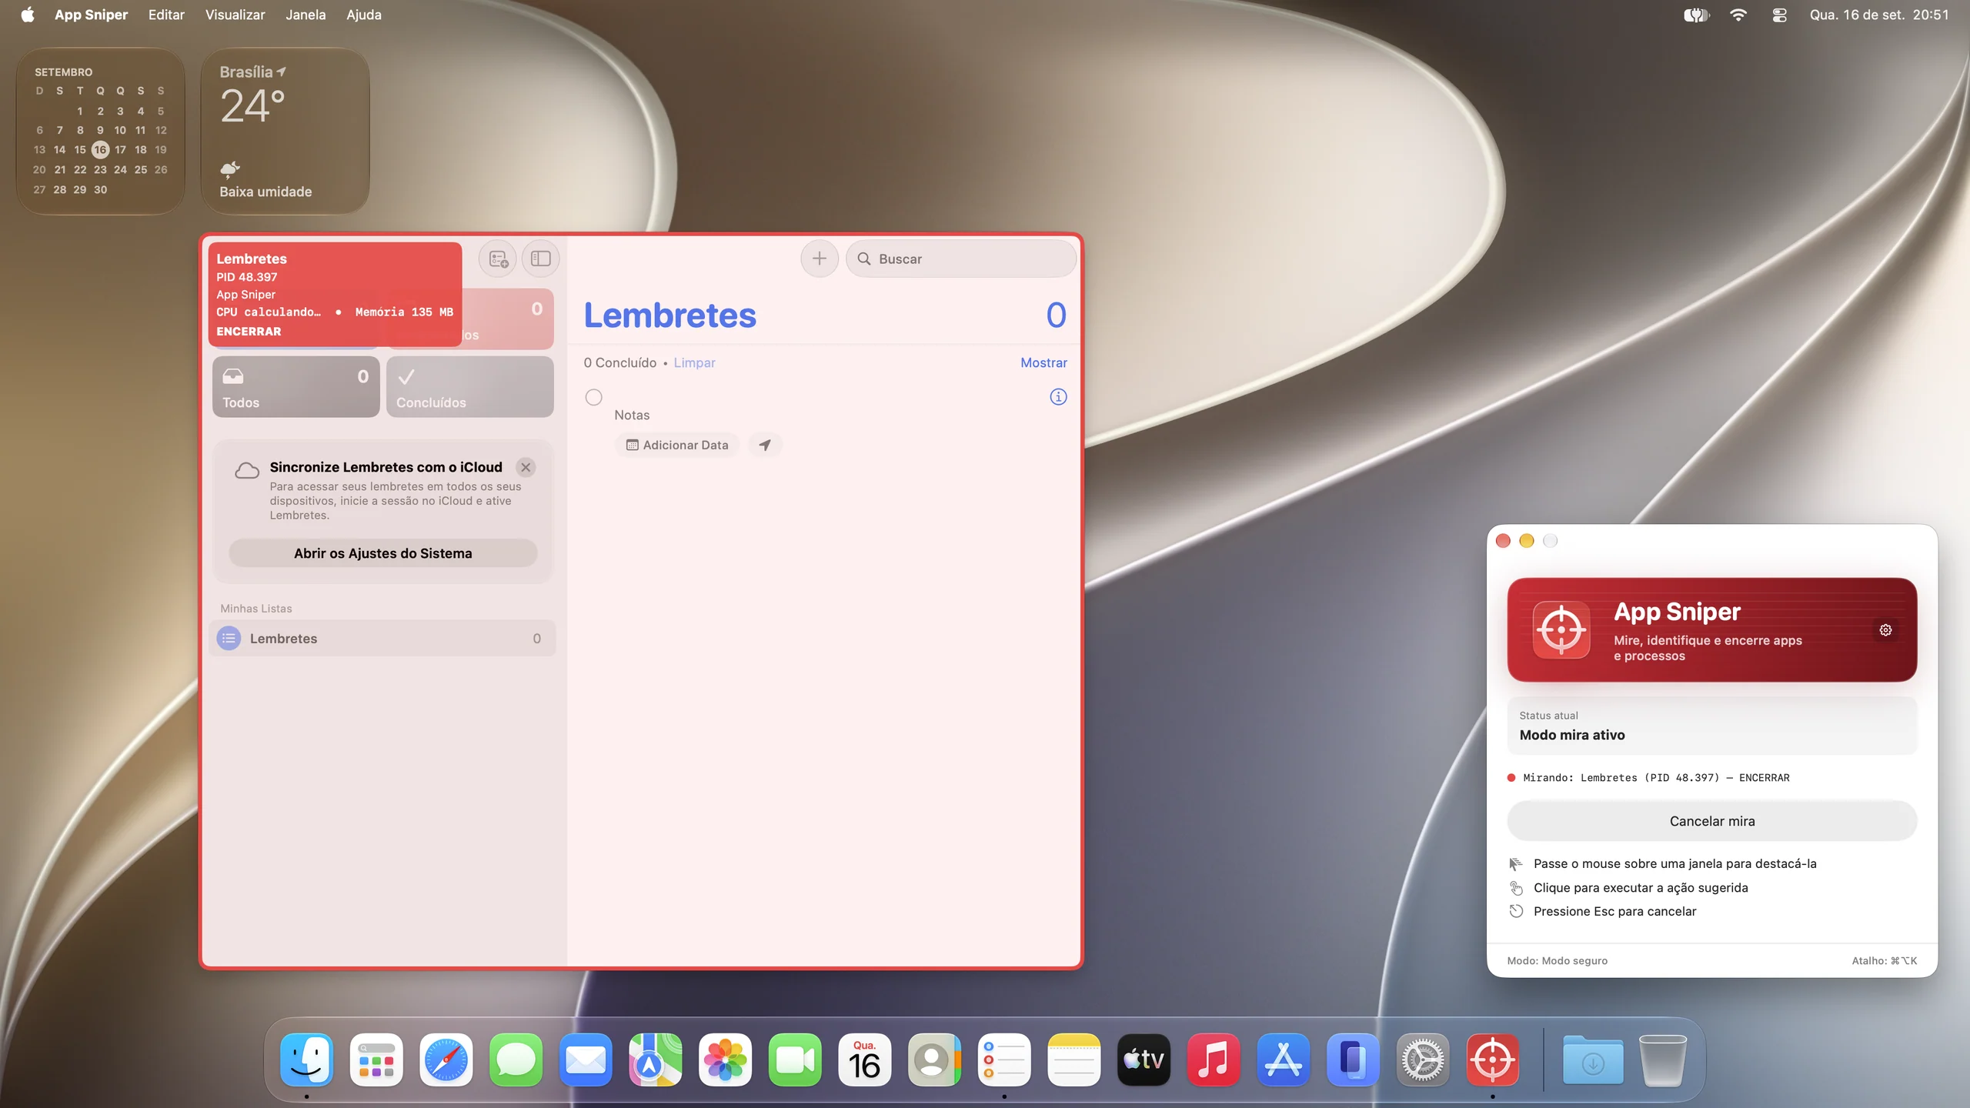This screenshot has width=1970, height=1108.
Task: Click the Limpar link
Action: [694, 362]
